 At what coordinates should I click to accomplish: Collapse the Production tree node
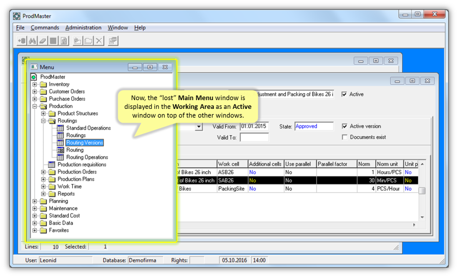[x=35, y=106]
